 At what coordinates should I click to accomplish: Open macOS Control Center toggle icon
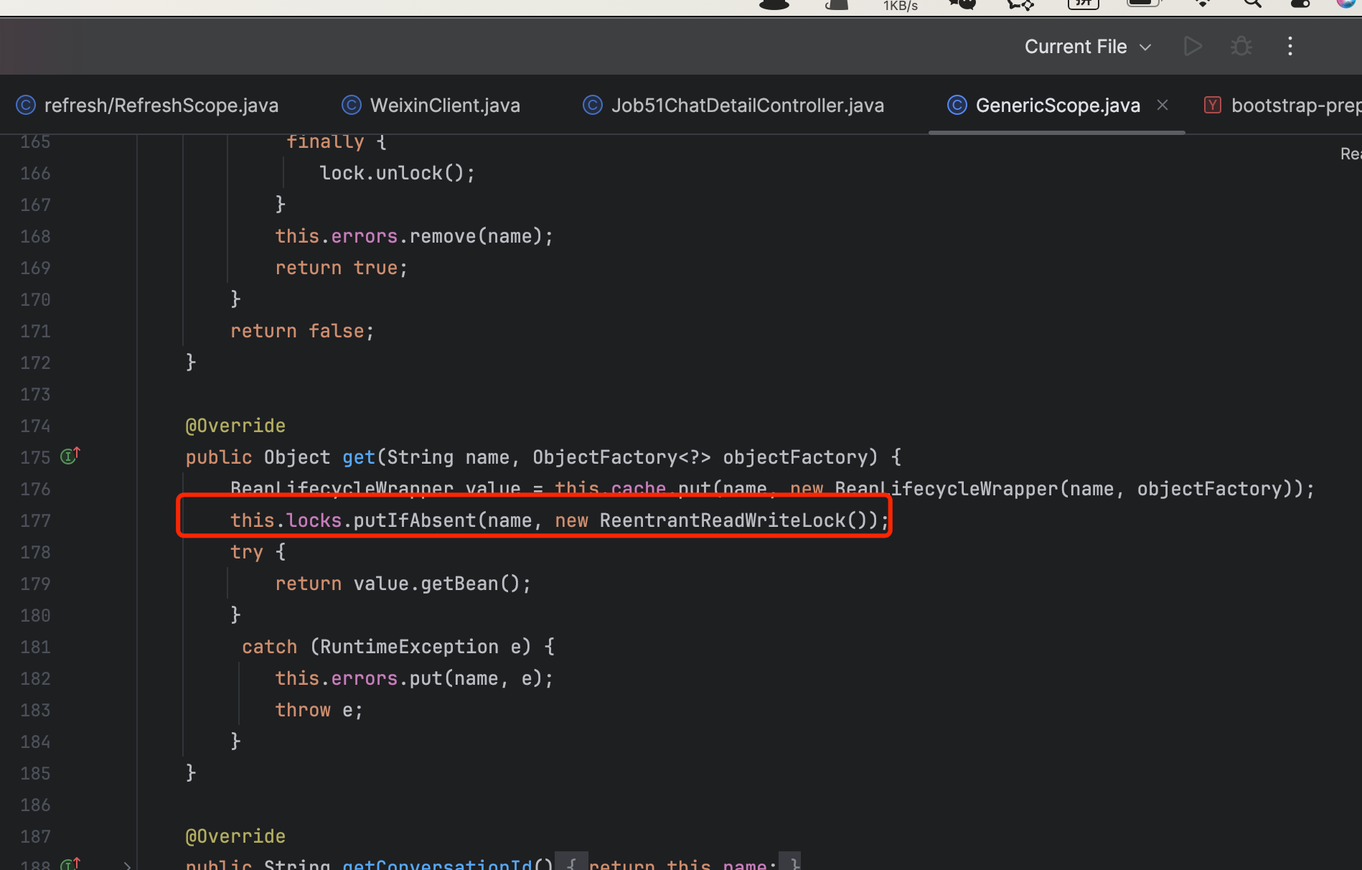tap(1300, 4)
